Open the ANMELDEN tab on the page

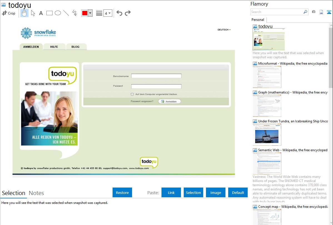31,47
